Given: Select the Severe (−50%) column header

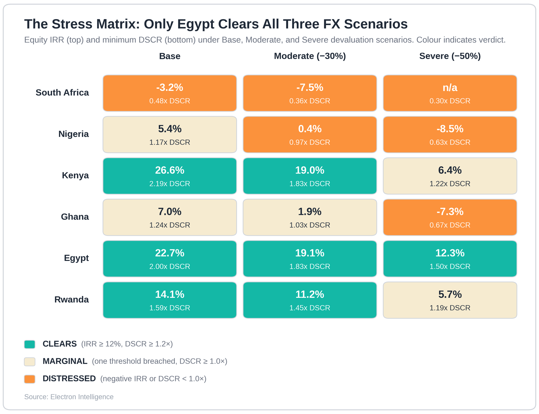Looking at the screenshot, I should pos(450,56).
